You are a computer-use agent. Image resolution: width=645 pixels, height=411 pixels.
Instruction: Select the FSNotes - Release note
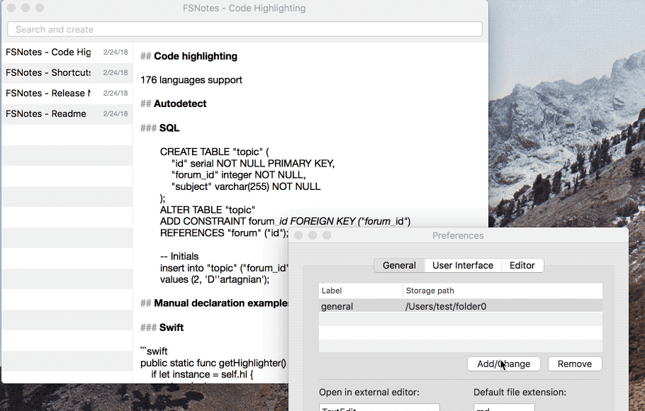point(67,94)
